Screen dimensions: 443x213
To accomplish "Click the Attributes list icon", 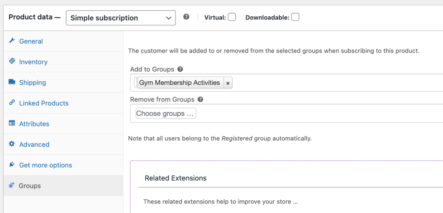I will [12, 124].
